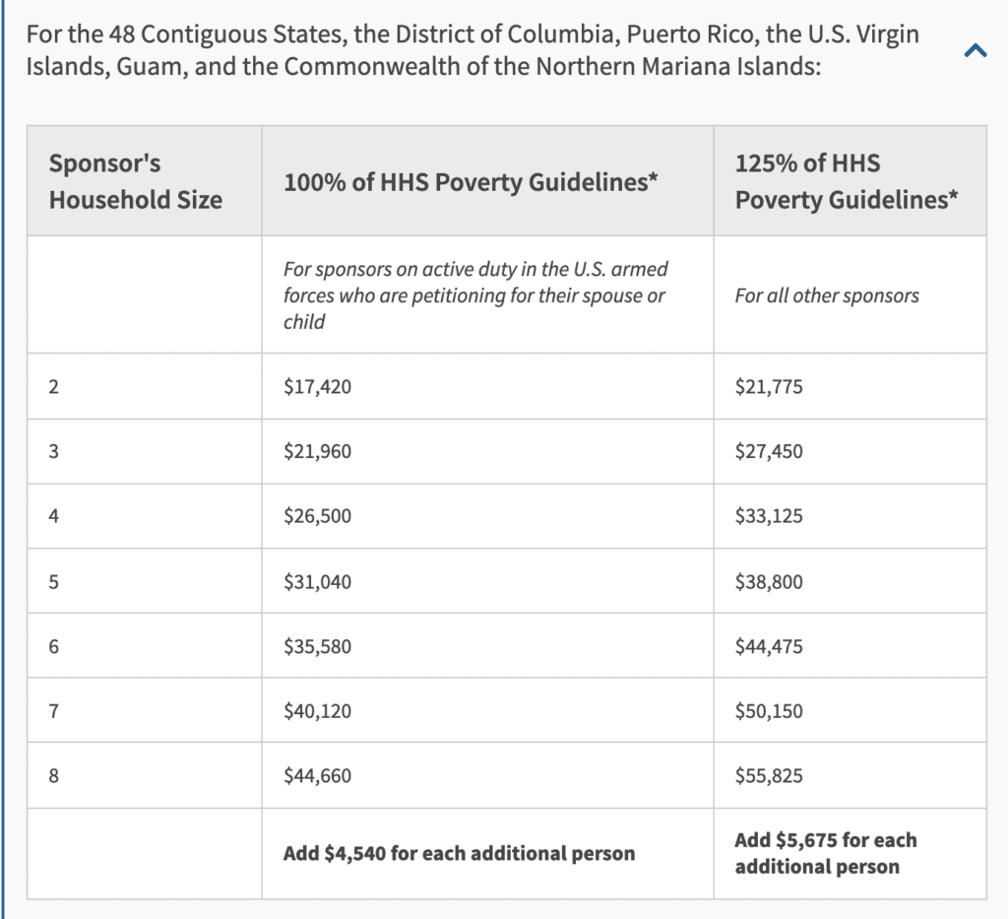The image size is (1008, 919).
Task: Click the 125% of HHS Poverty Guidelines header
Action: pyautogui.click(x=846, y=181)
